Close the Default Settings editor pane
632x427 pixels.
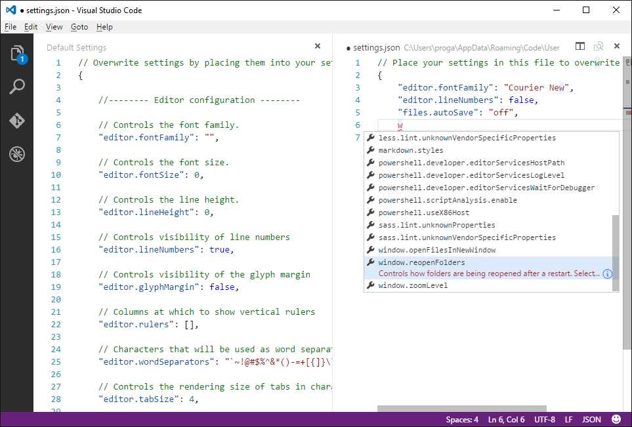click(x=318, y=47)
